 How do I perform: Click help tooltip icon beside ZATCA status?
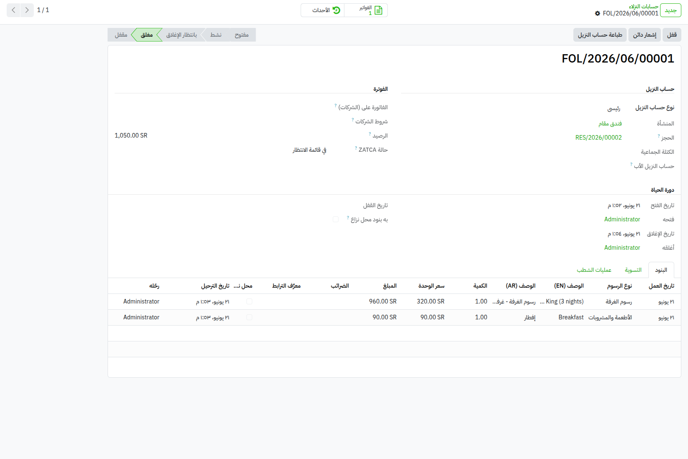coord(356,148)
